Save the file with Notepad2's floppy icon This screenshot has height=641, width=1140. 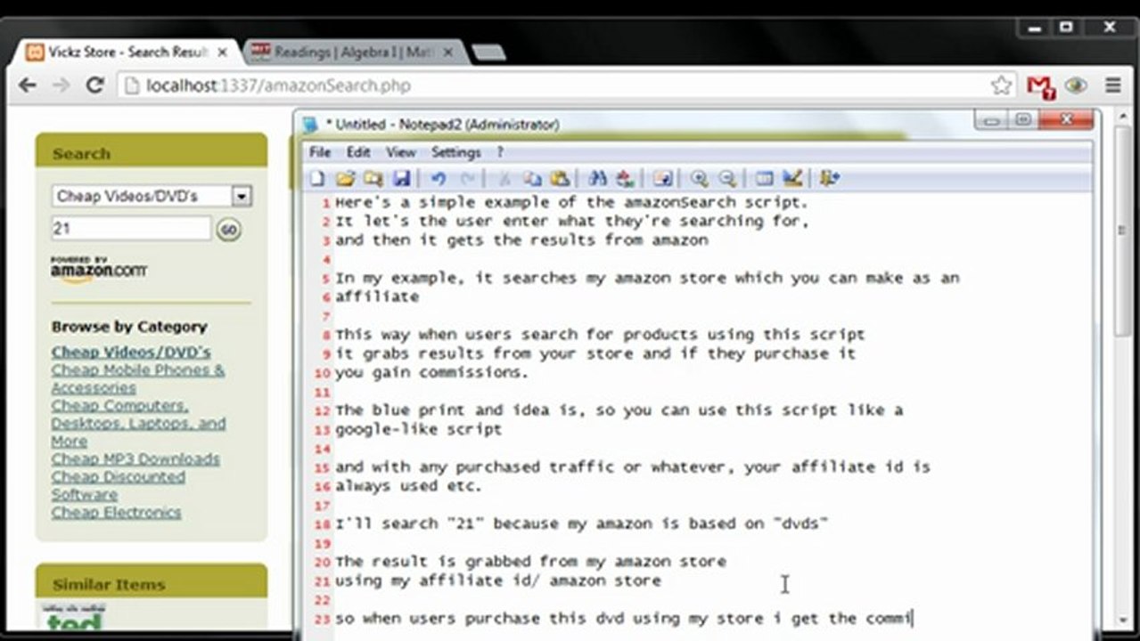pyautogui.click(x=401, y=179)
